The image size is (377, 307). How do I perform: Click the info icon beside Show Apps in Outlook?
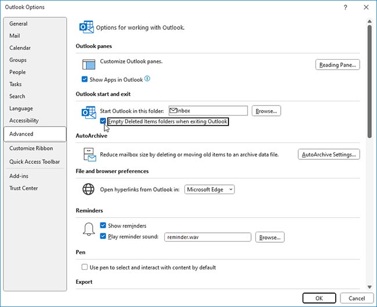point(147,79)
